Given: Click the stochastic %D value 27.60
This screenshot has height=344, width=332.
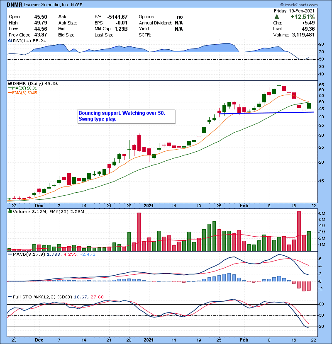Looking at the screenshot, I should 97,297.
